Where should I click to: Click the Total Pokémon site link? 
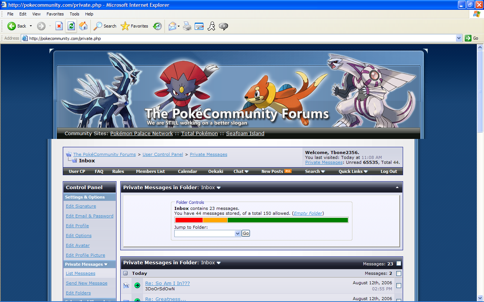(x=200, y=134)
